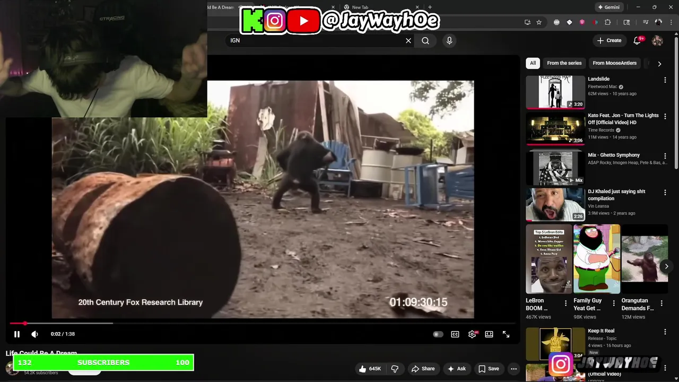The height and width of the screenshot is (382, 679).
Task: Enter fullscreen mode
Action: (506, 334)
